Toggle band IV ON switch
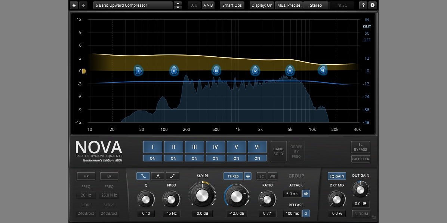 (x=215, y=158)
